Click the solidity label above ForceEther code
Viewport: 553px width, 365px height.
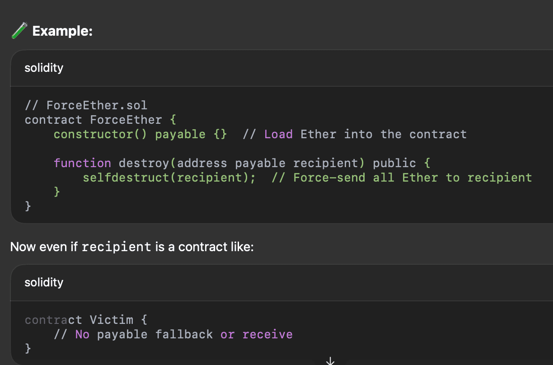44,68
